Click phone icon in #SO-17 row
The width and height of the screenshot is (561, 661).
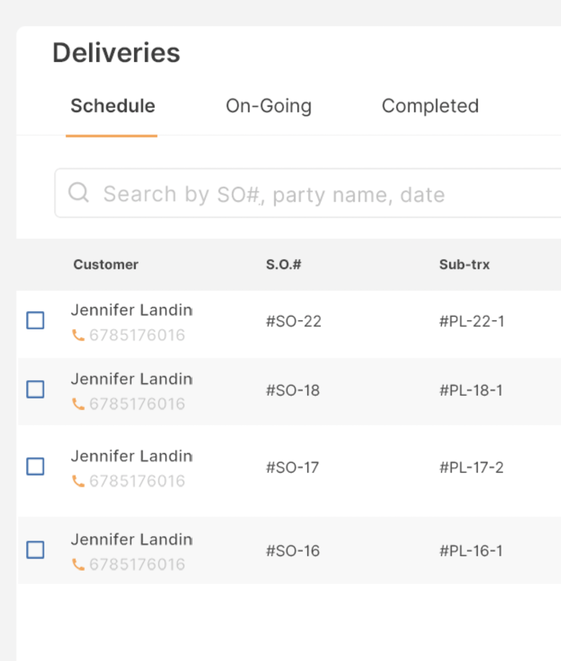[78, 482]
